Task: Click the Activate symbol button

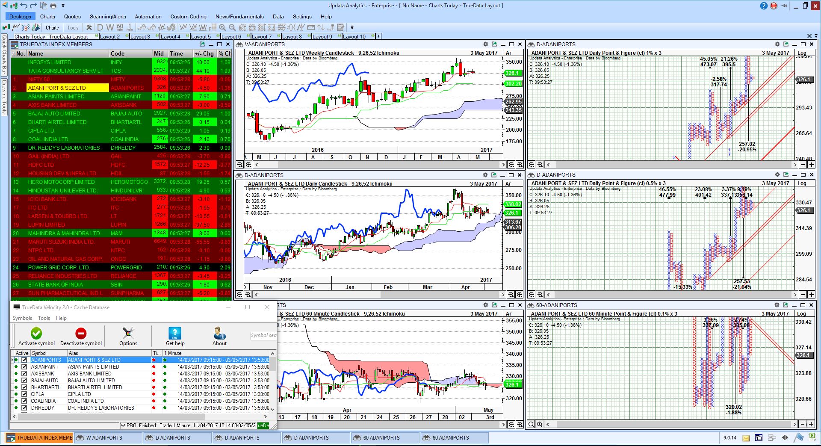Action: tap(36, 336)
